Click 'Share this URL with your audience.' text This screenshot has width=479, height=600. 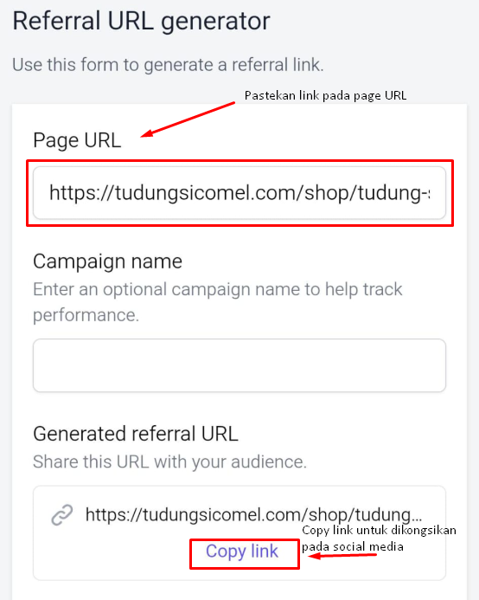click(169, 461)
